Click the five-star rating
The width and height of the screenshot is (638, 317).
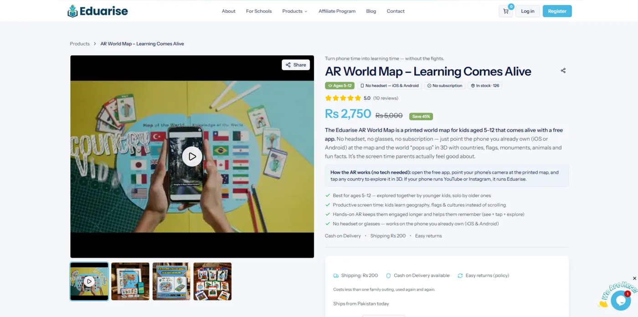343,98
